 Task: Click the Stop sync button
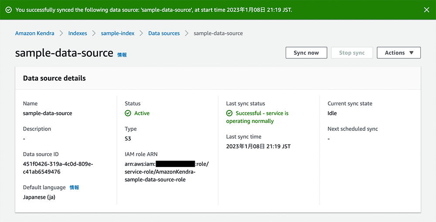[352, 53]
